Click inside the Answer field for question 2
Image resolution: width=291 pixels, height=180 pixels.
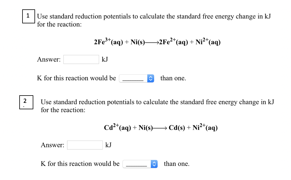85,145
